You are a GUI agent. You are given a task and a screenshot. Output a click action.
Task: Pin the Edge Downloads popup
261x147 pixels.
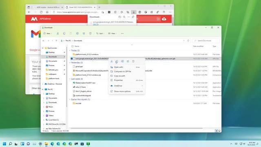[x=133, y=17]
